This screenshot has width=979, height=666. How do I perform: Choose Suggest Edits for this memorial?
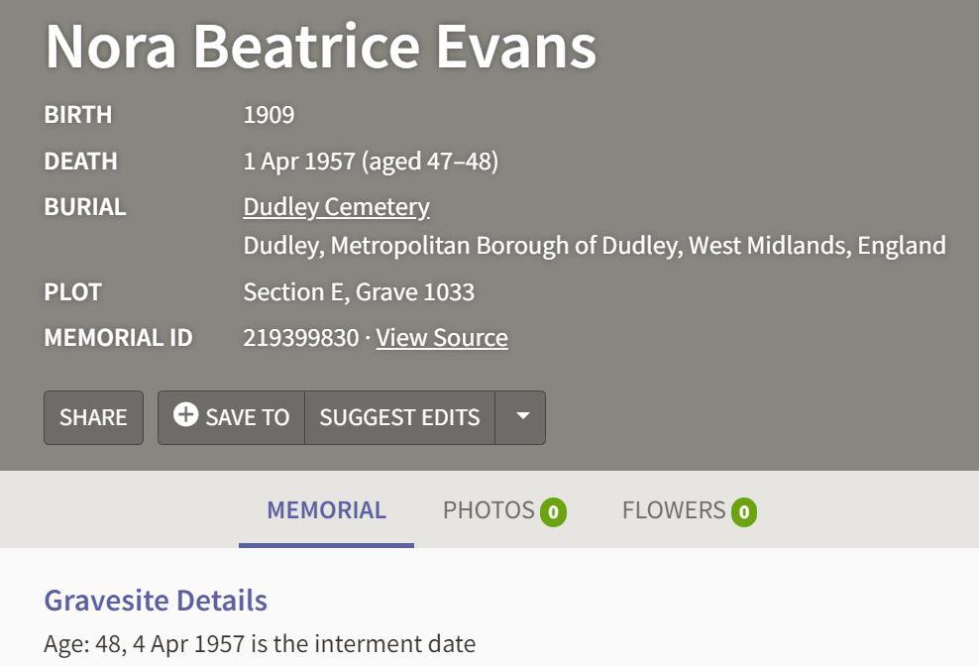(399, 417)
